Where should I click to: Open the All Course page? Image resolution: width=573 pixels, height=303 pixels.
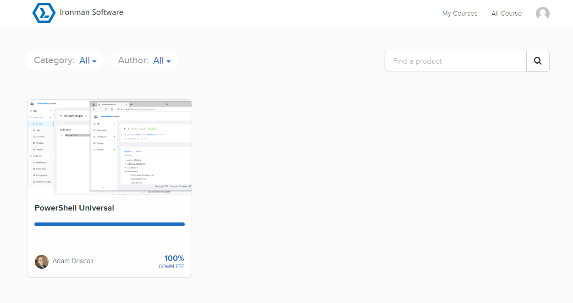[x=507, y=13]
